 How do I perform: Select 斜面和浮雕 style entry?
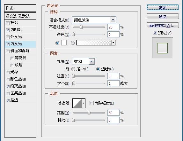20,51
